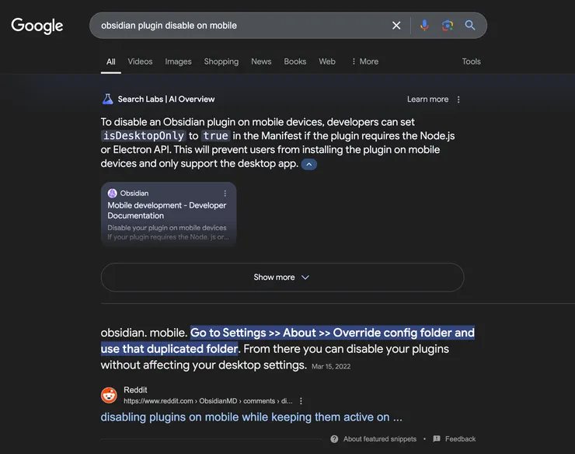Screen dimensions: 575x454
Task: Open 'disabling plugins on mobile while keeping them active' result
Action: coord(251,417)
